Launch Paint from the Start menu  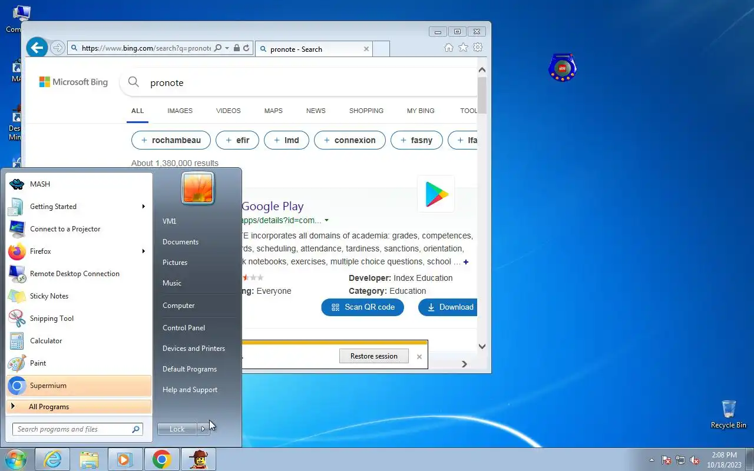tap(79, 363)
